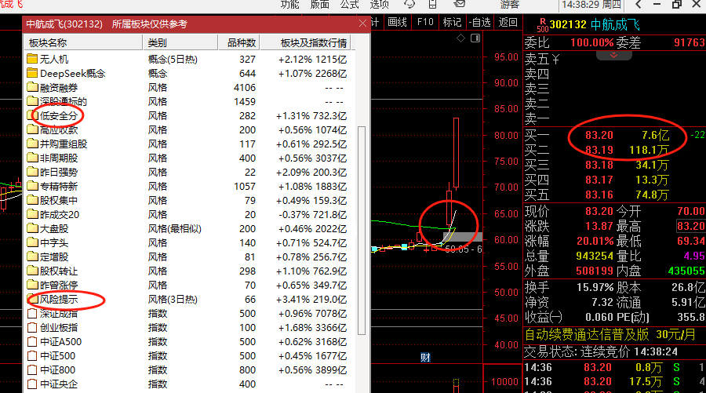Click the 返回 return button
This screenshot has width=706, height=393.
[x=508, y=22]
